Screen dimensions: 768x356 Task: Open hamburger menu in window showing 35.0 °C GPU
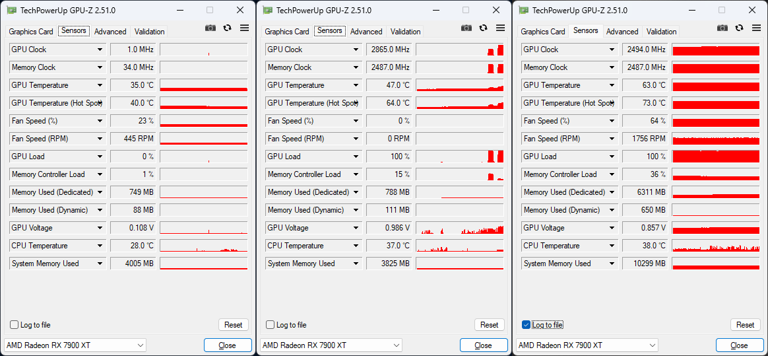click(244, 28)
